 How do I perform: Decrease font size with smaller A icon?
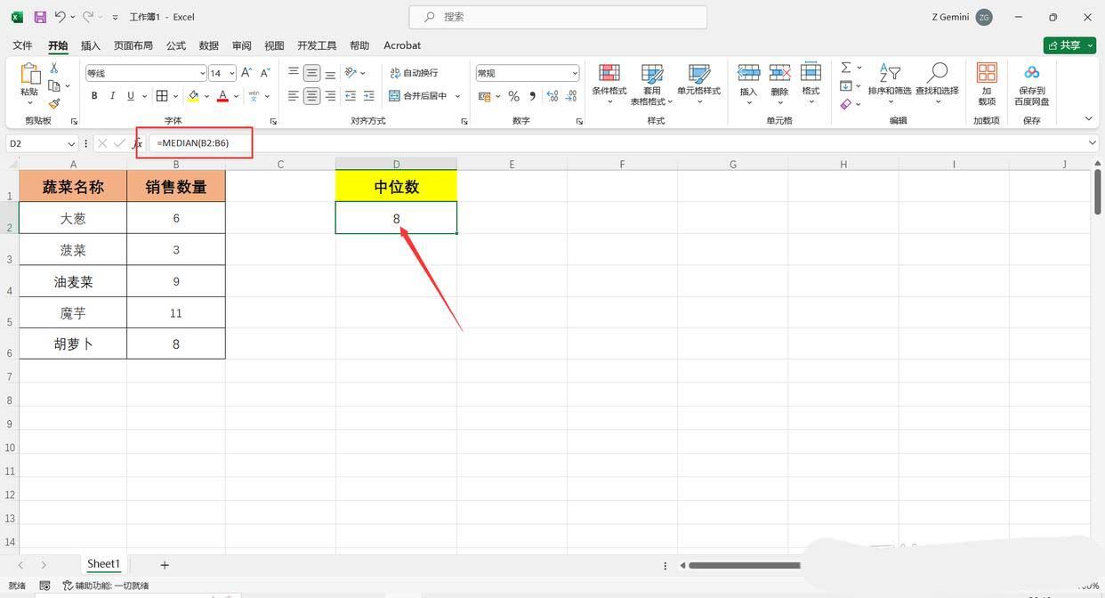pyautogui.click(x=265, y=73)
